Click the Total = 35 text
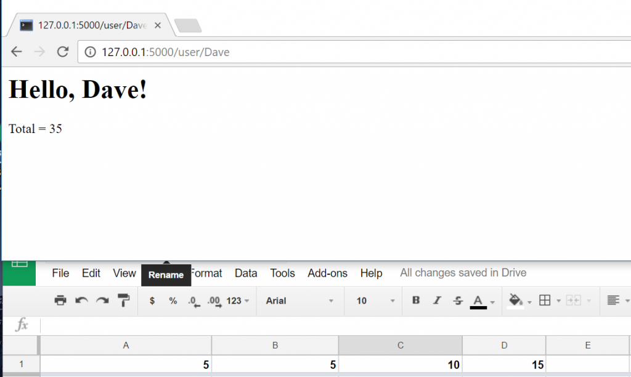 pos(35,129)
